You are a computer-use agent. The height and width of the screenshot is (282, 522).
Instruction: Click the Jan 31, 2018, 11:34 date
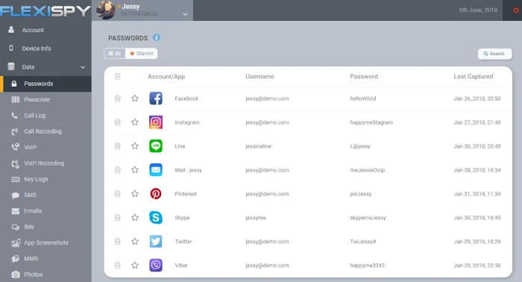click(477, 194)
